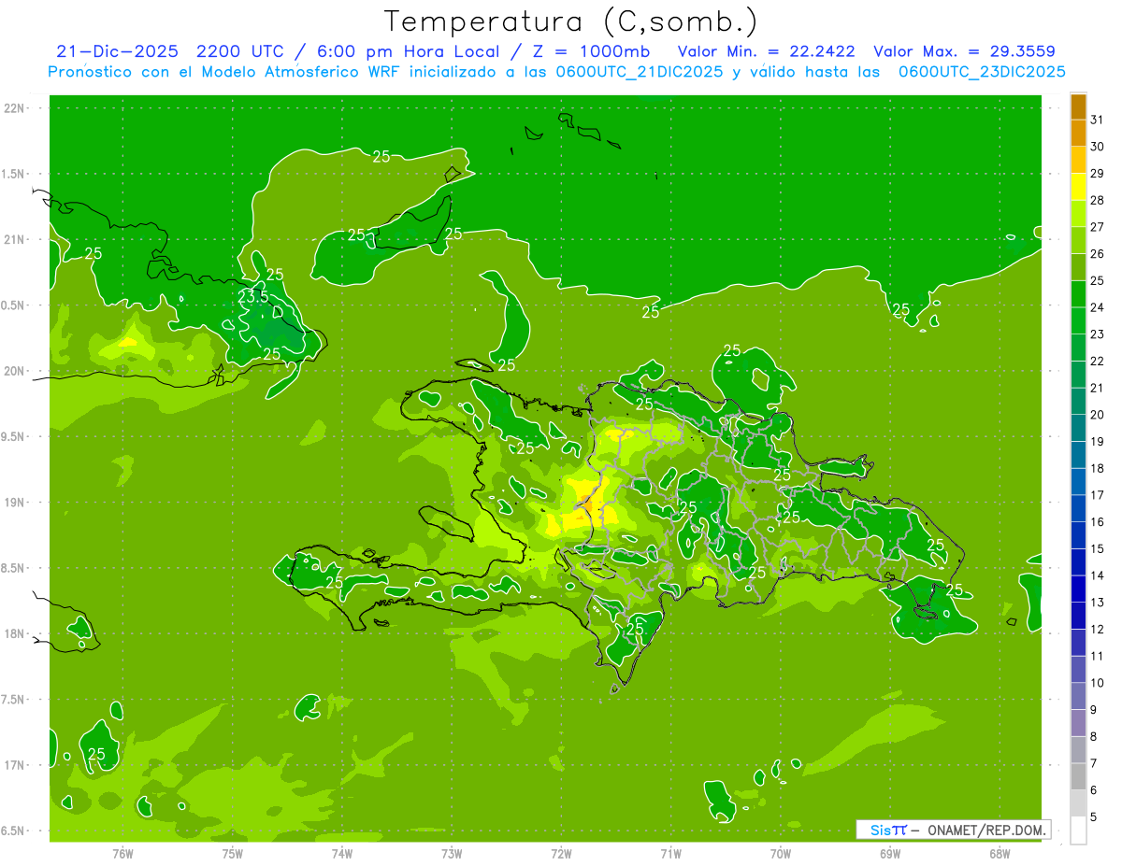
Task: Click the '18N' latitude axis label
Action: 15,633
